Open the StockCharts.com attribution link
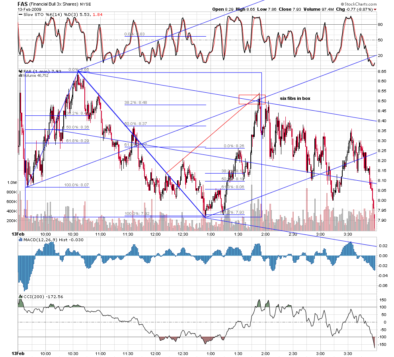Viewport: 394px width, 357px height. coord(359,4)
